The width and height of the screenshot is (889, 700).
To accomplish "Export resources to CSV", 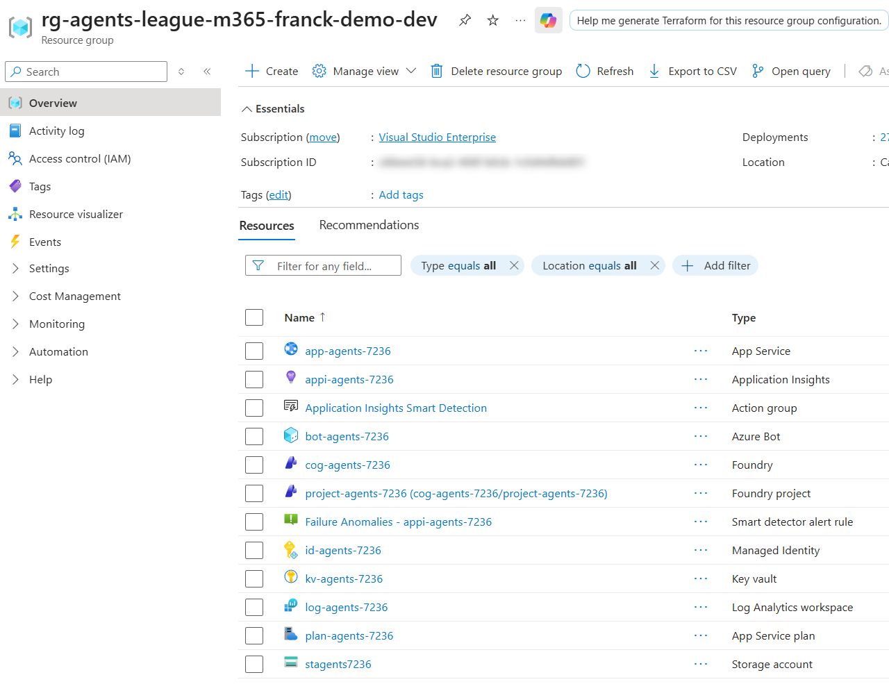I will click(692, 71).
